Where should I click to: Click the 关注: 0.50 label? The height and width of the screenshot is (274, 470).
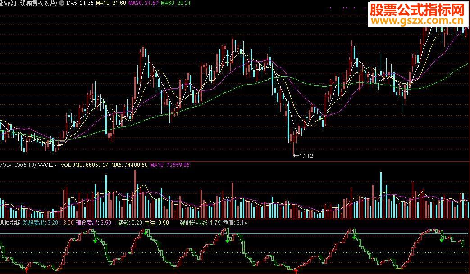tap(156, 223)
